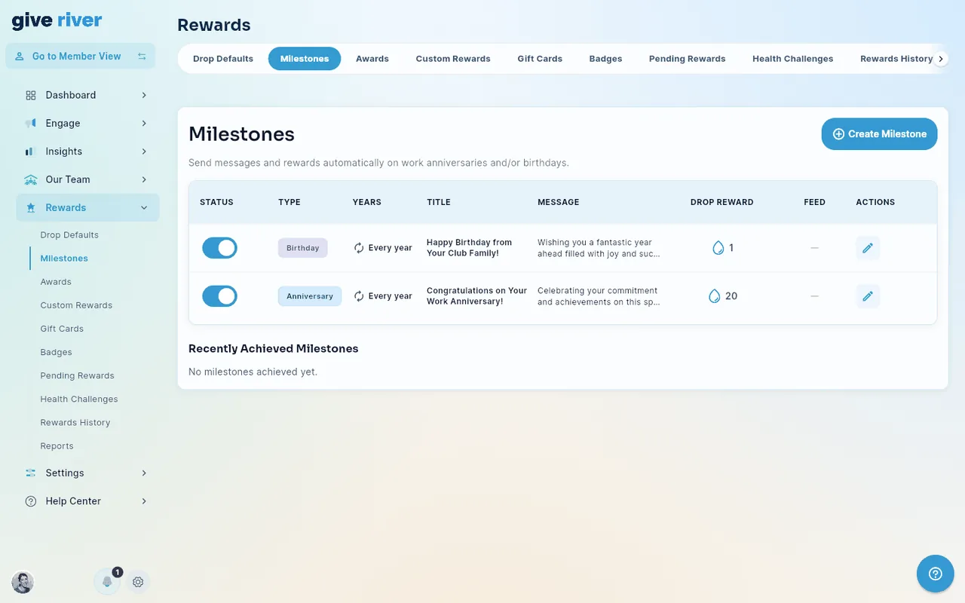The image size is (965, 603).
Task: Disable the Birthday milestone status toggle
Action: click(x=219, y=248)
